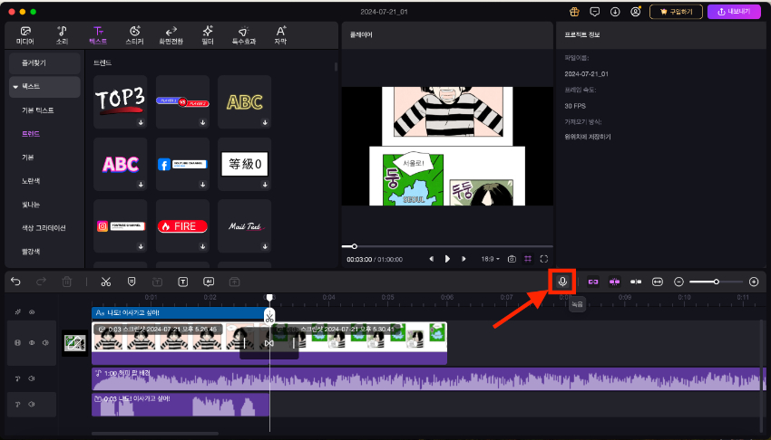Open the 필터 (filter) tab
The height and width of the screenshot is (440, 771).
click(208, 35)
